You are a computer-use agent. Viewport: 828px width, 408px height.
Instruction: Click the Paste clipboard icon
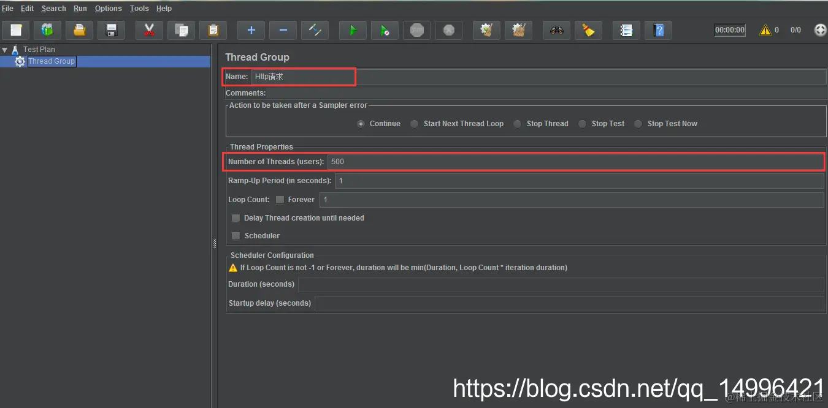click(x=213, y=30)
